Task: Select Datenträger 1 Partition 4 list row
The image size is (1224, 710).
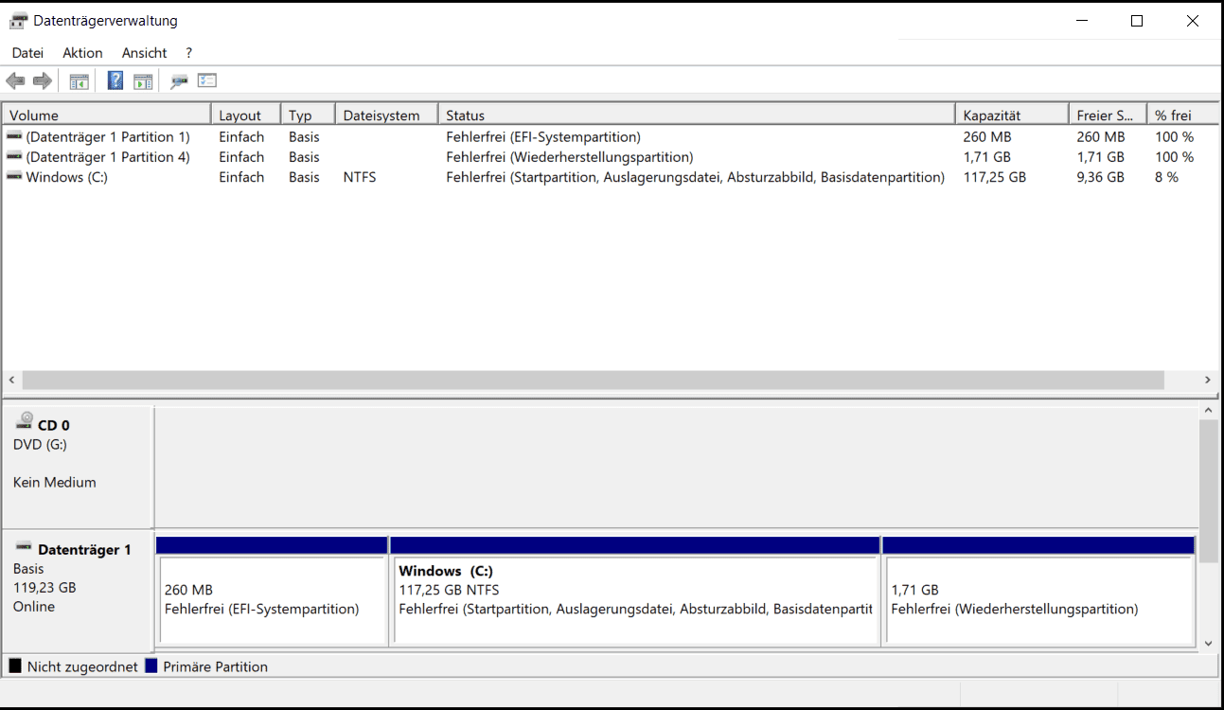Action: (x=107, y=157)
